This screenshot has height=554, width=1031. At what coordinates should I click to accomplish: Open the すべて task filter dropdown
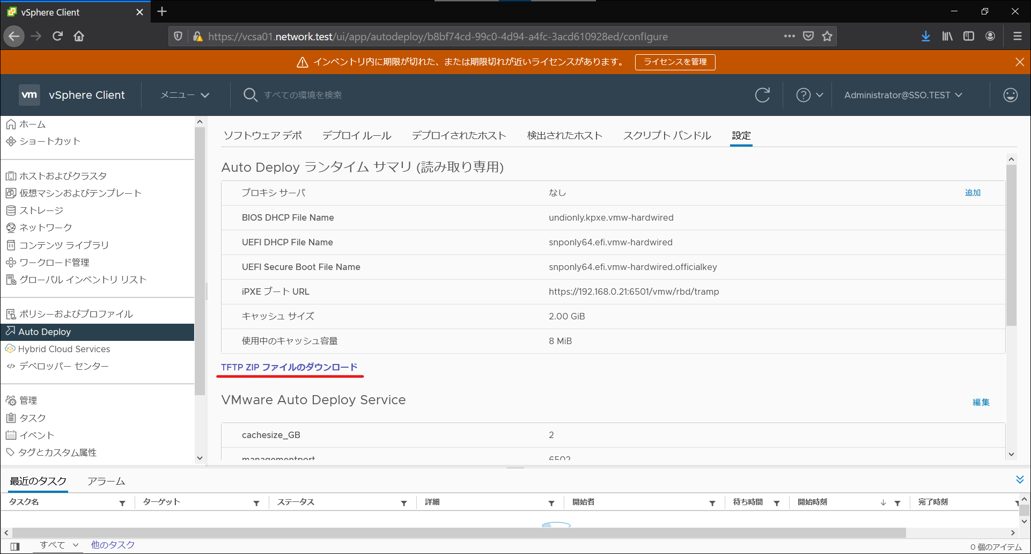pos(59,545)
